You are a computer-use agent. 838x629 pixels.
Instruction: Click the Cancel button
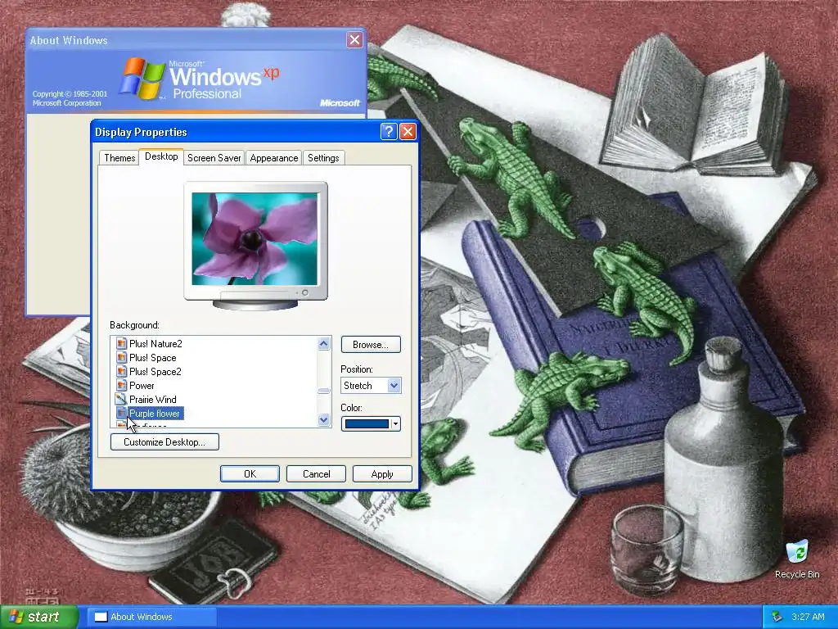tap(316, 474)
